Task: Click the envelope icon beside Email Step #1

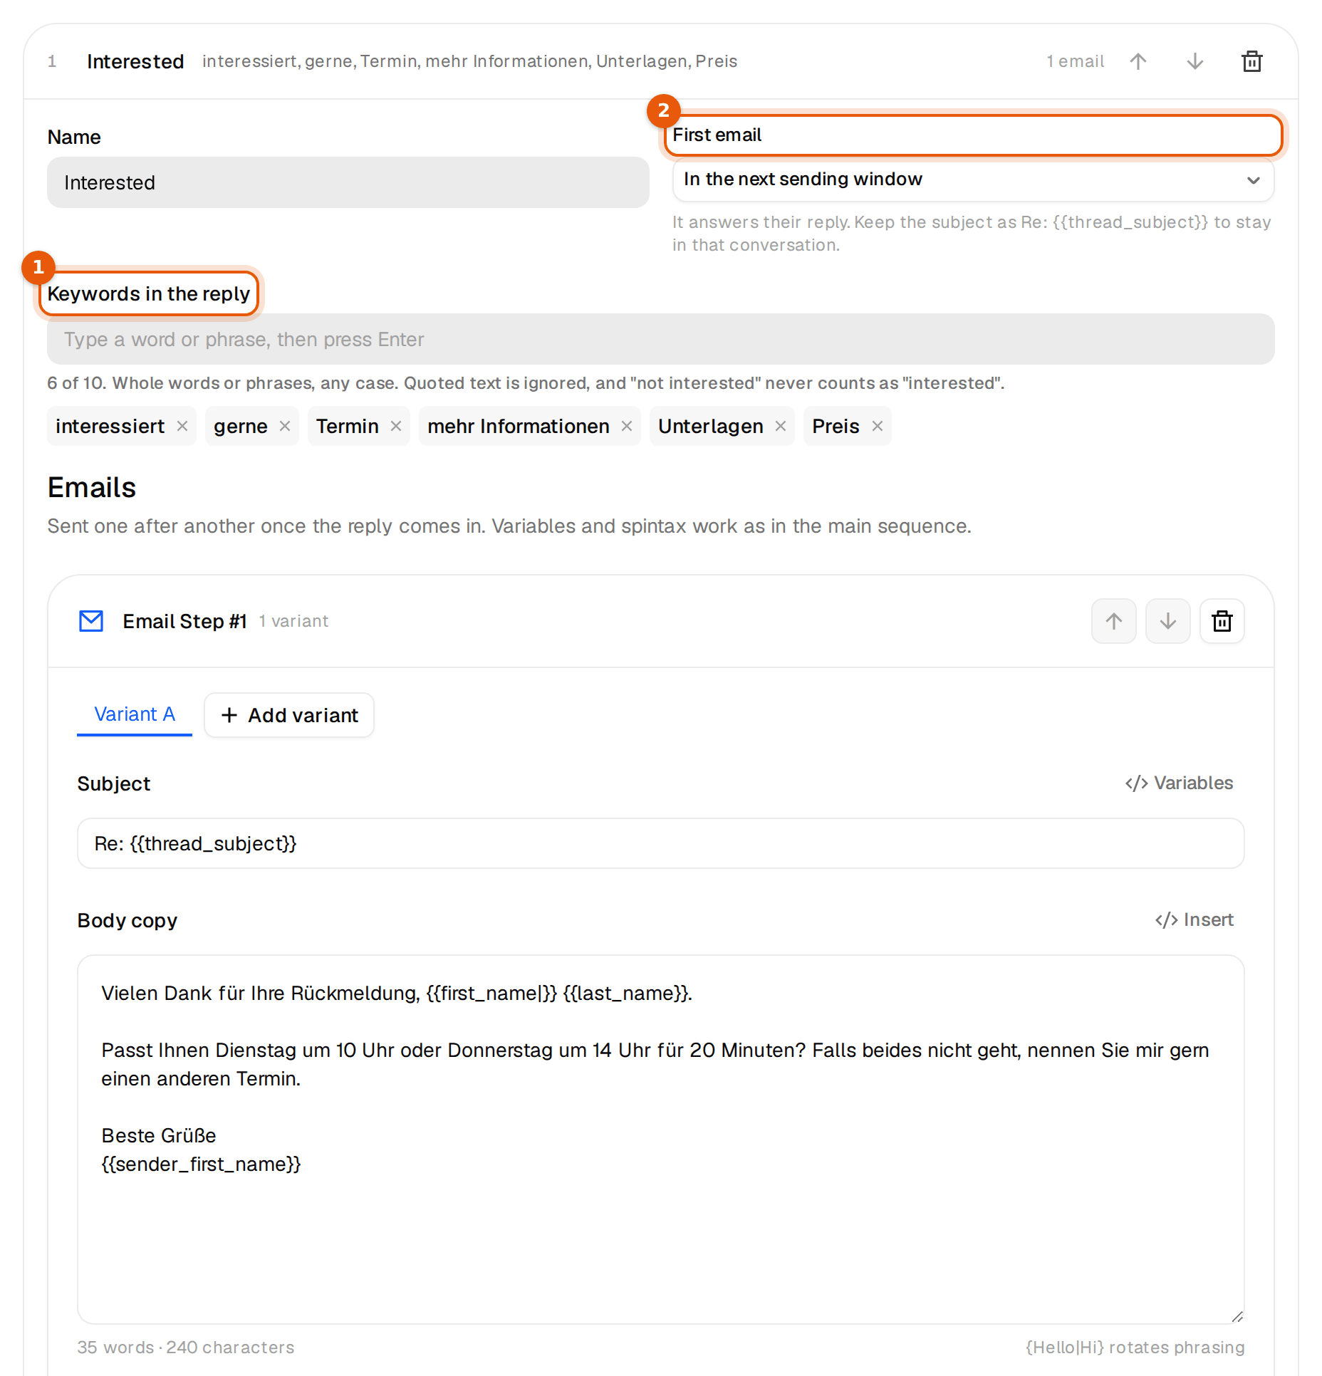Action: point(91,621)
